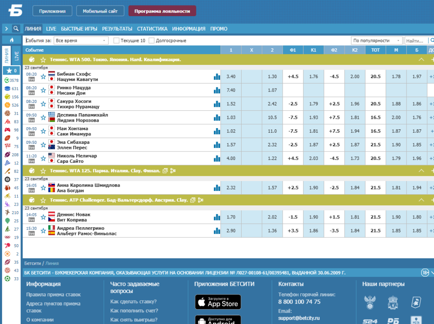The image size is (434, 324).
Task: Open the Бетсити breadcrumb link
Action: (32, 263)
